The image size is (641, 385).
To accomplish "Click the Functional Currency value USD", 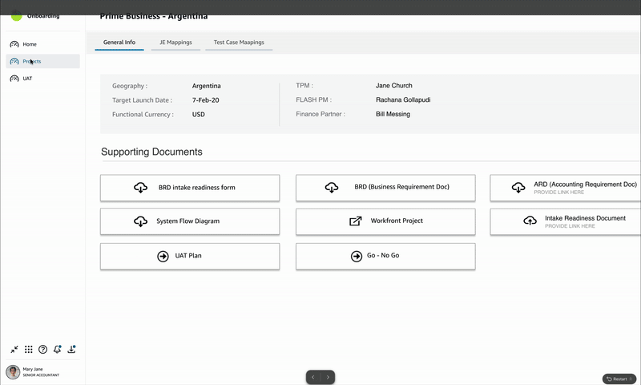I will coord(198,115).
